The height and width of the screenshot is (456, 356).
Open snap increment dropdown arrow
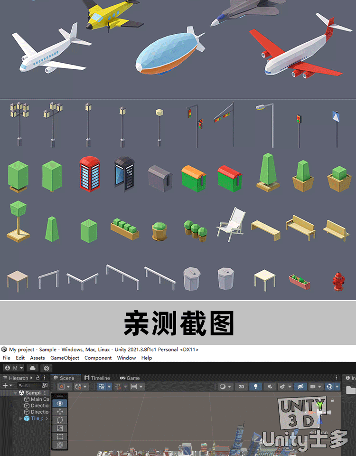(x=141, y=387)
